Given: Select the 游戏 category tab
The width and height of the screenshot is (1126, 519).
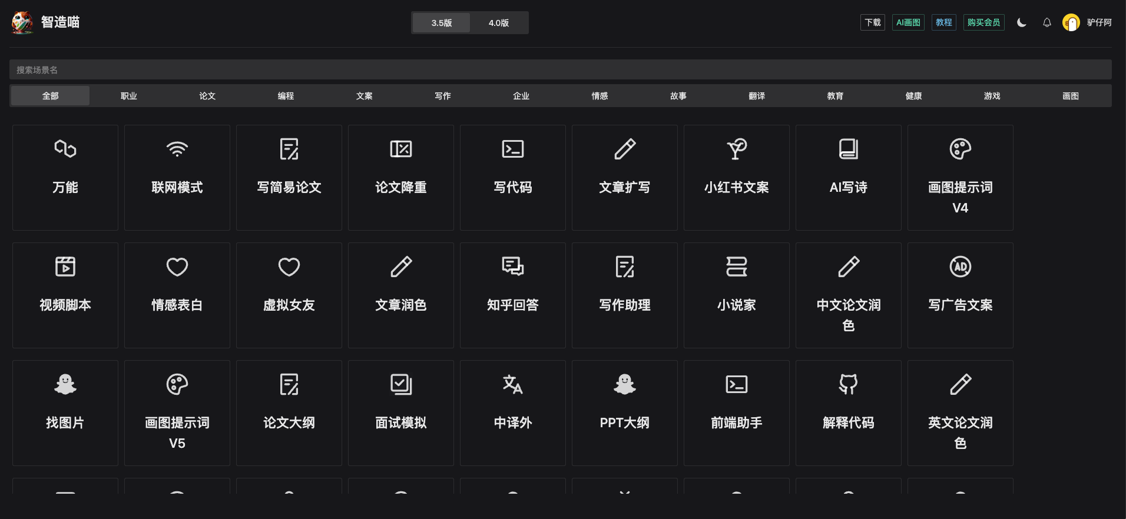Looking at the screenshot, I should 992,96.
